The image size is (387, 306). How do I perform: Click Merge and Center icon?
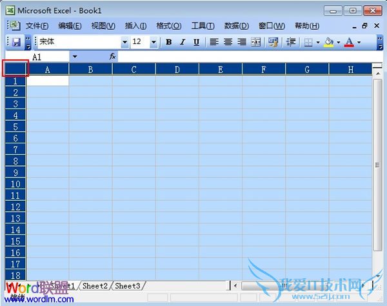[255, 42]
